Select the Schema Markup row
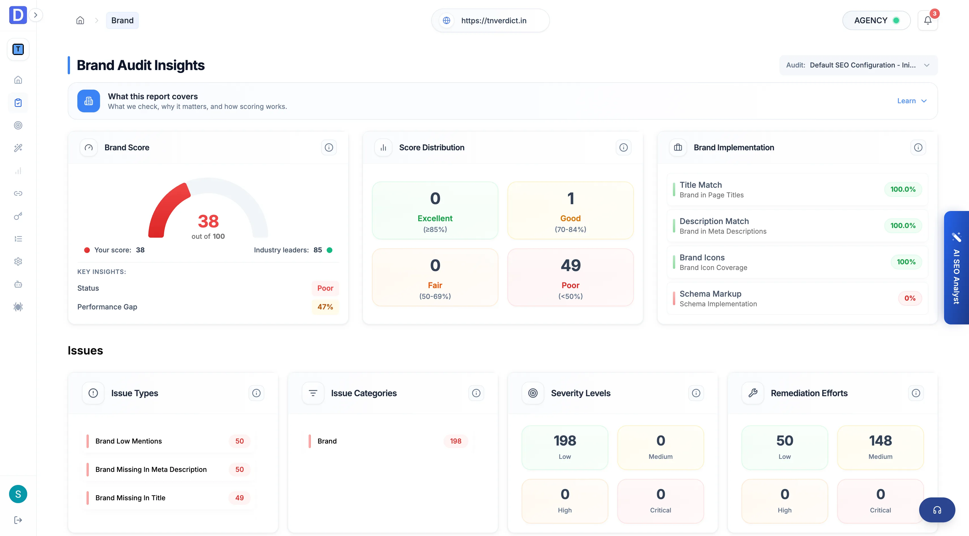 coord(797,299)
